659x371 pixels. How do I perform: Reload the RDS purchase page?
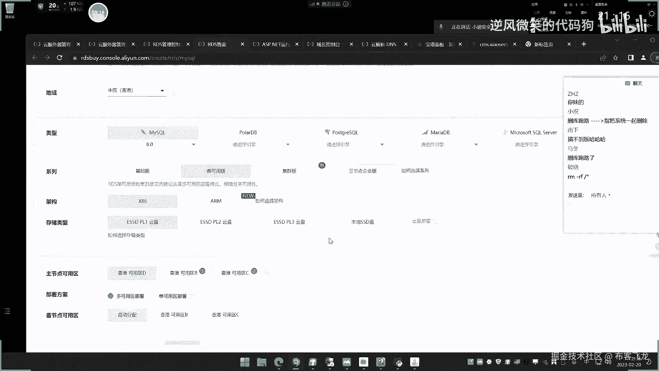(60, 58)
